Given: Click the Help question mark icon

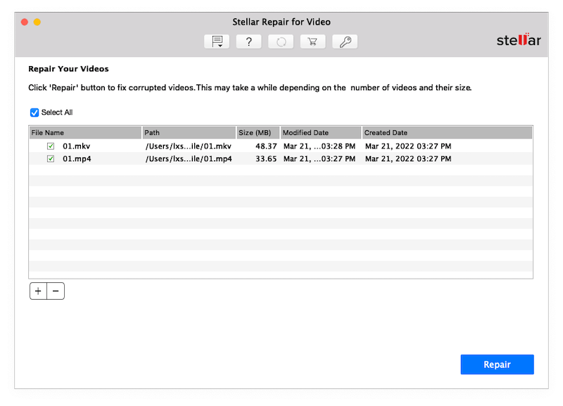Looking at the screenshot, I should [x=248, y=42].
